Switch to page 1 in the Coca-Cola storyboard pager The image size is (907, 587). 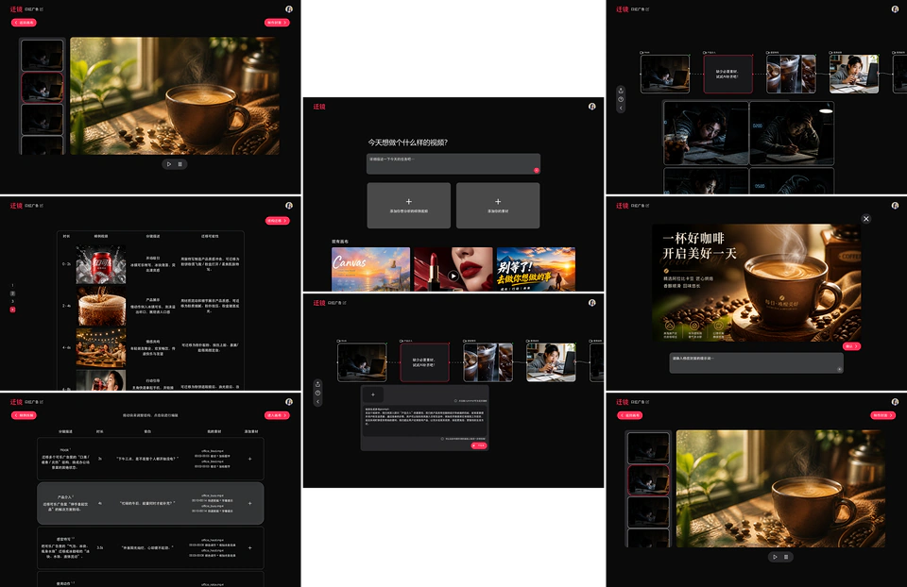pyautogui.click(x=12, y=285)
